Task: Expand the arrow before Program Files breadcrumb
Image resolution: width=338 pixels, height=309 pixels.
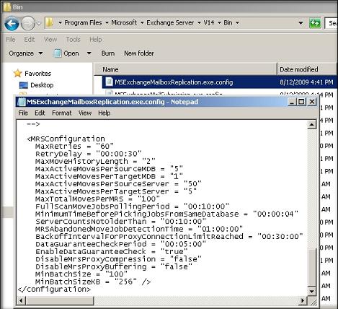Action: pyautogui.click(x=60, y=23)
